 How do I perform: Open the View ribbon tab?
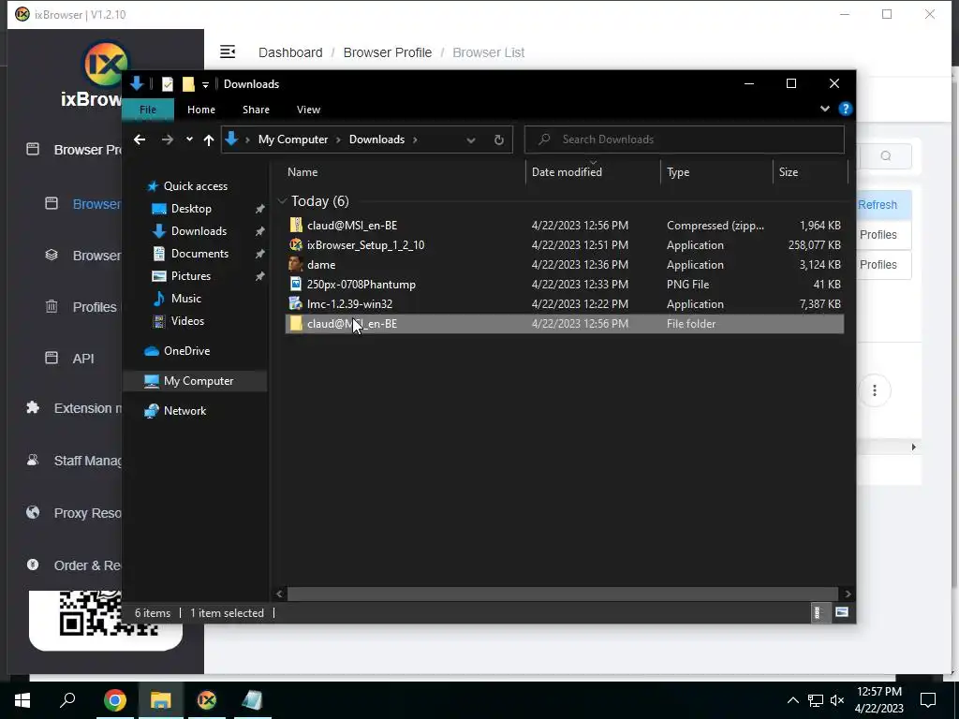tap(308, 110)
